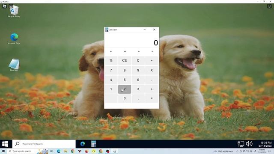Click digit 3 on the Calculator
Screen dimensions: 274x154
coord(138,89)
